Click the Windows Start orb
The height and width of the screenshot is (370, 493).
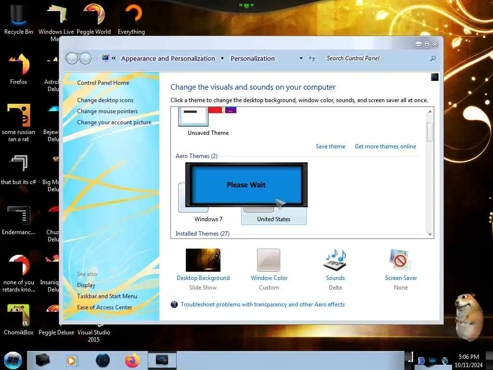pyautogui.click(x=13, y=360)
